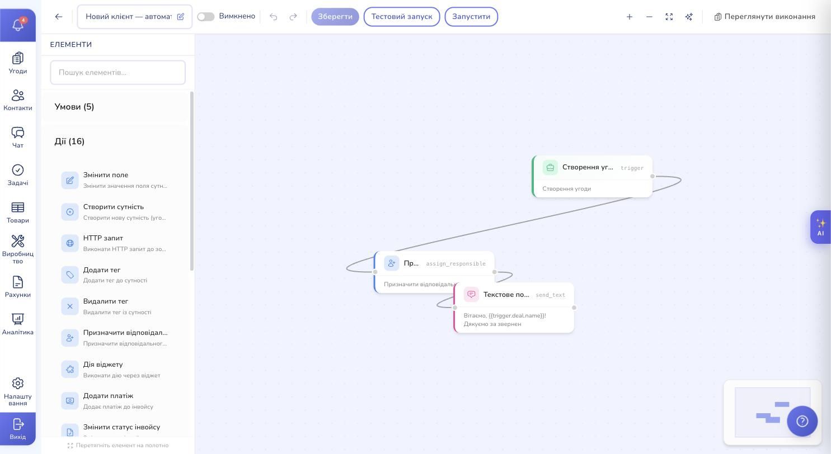Open Товари in the sidebar
The height and width of the screenshot is (454, 831).
click(18, 212)
